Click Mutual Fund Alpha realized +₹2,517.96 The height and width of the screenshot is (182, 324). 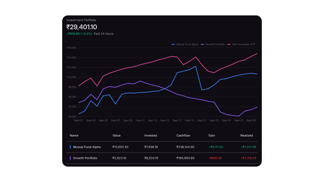pyautogui.click(x=248, y=147)
